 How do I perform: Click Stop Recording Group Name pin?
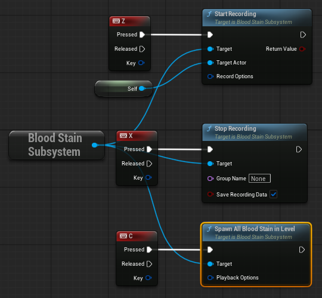pos(210,179)
